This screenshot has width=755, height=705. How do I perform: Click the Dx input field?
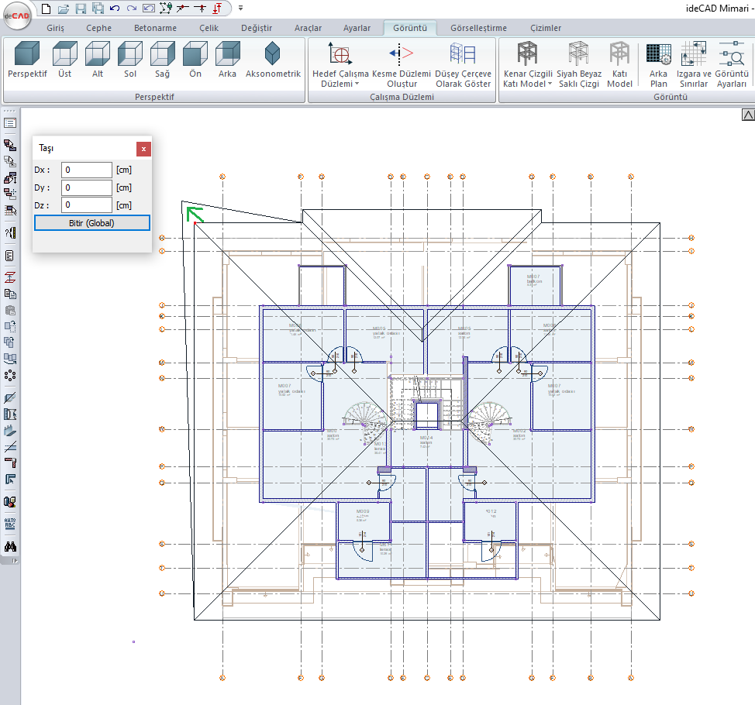(87, 170)
